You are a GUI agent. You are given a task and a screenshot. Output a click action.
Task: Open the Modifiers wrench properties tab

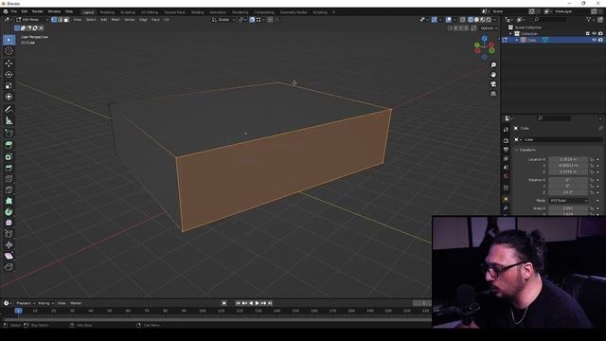(506, 208)
